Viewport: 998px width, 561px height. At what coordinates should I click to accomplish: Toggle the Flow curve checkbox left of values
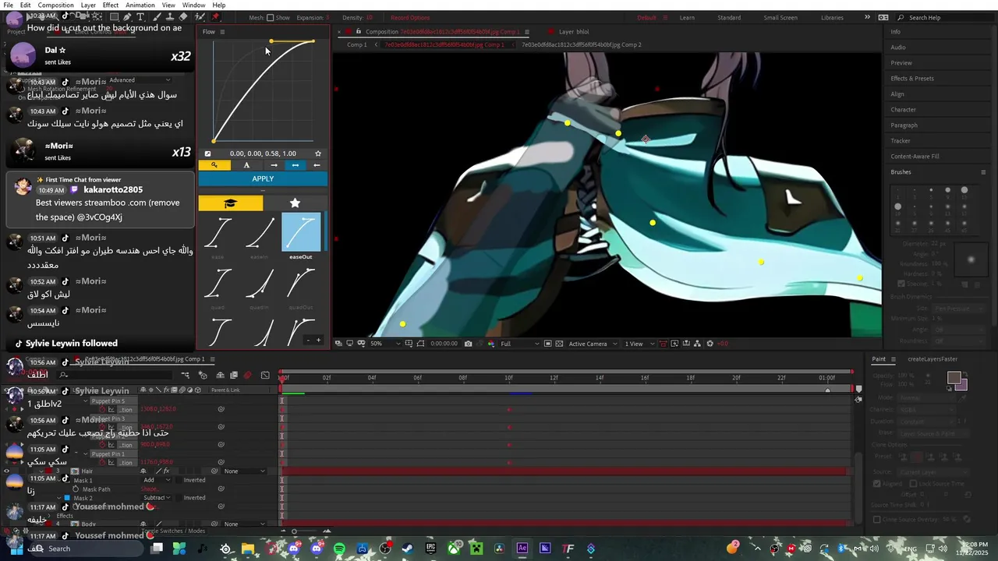point(207,153)
